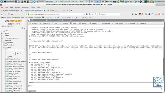Open Firefox File menu
This screenshot has width=165, height=93.
[2, 7]
